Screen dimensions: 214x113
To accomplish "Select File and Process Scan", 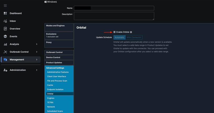I will 57,81.
